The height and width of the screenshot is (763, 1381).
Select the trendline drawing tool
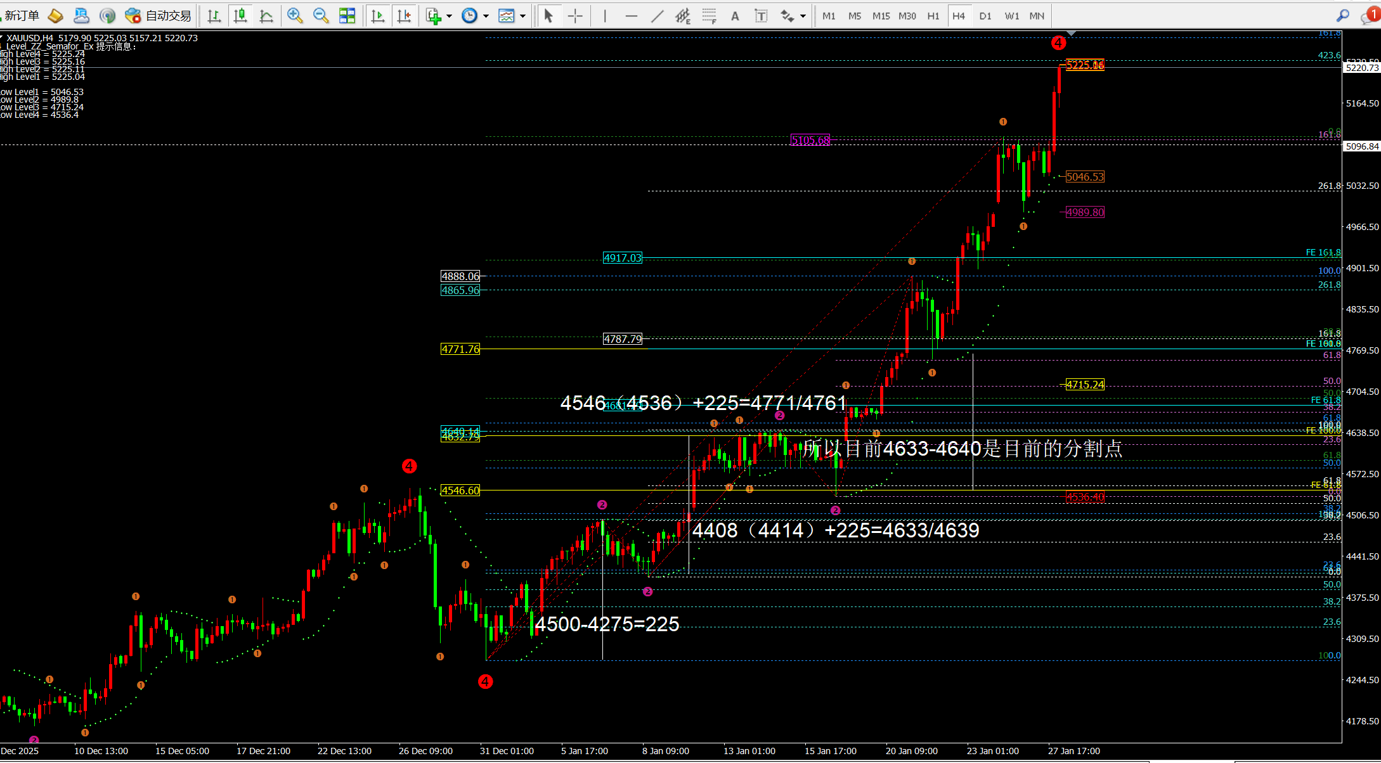[x=657, y=16]
